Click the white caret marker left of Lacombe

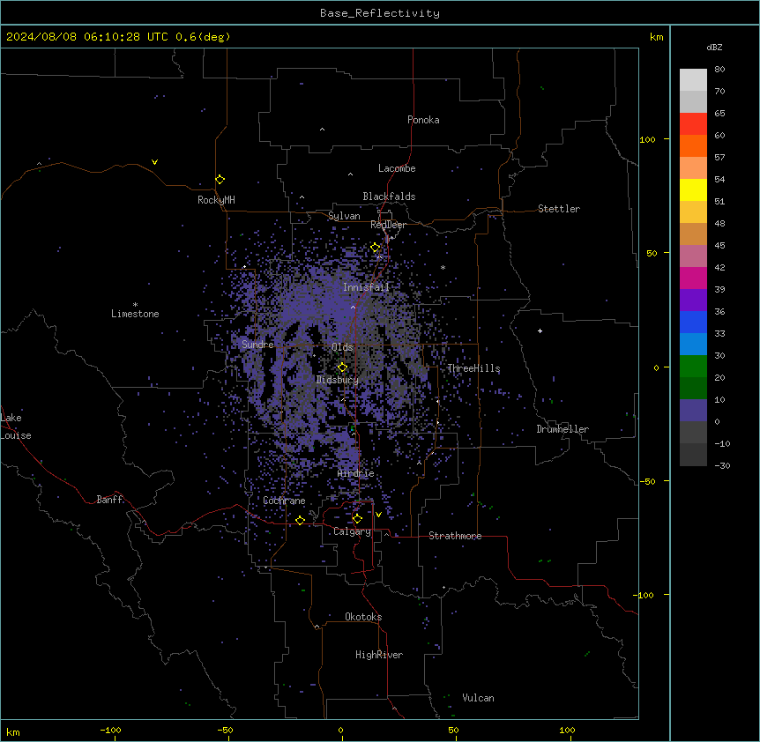[x=350, y=174]
